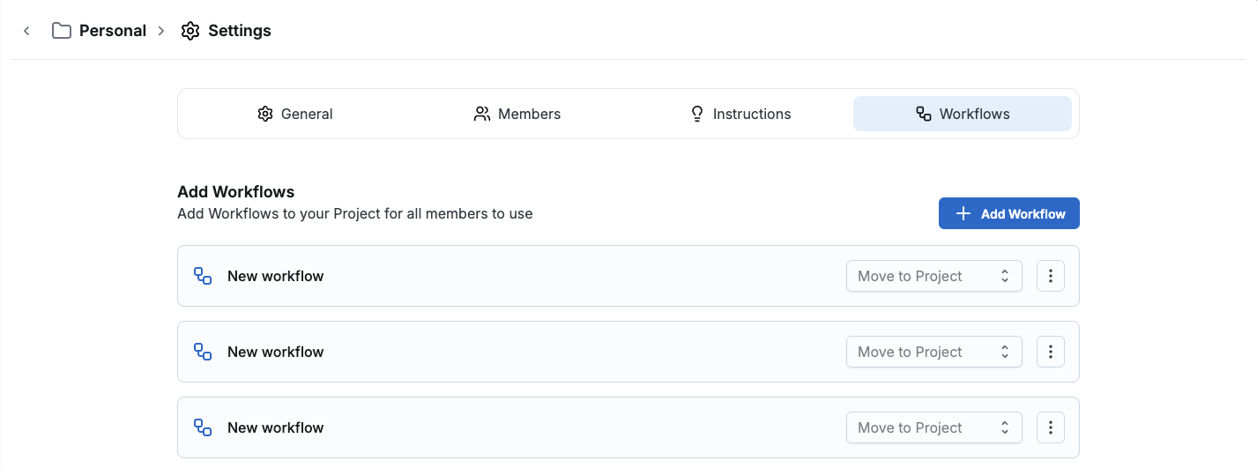Image resolution: width=1257 pixels, height=468 pixels.
Task: Expand third workflow's Move to Project dropdown
Action: point(933,427)
